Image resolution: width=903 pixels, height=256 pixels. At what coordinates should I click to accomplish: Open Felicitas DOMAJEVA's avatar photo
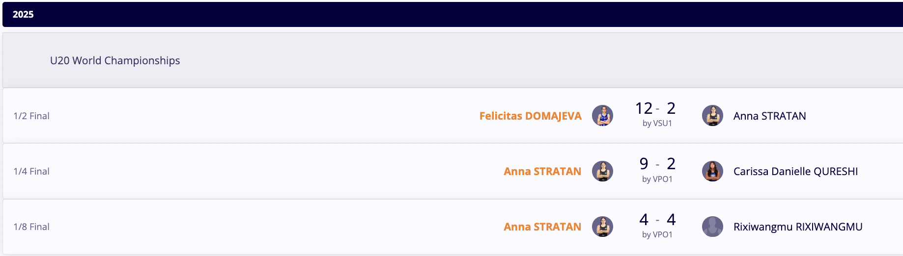click(x=602, y=116)
